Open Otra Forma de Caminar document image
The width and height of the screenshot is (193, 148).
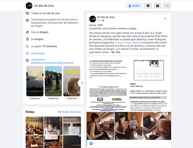129,84
